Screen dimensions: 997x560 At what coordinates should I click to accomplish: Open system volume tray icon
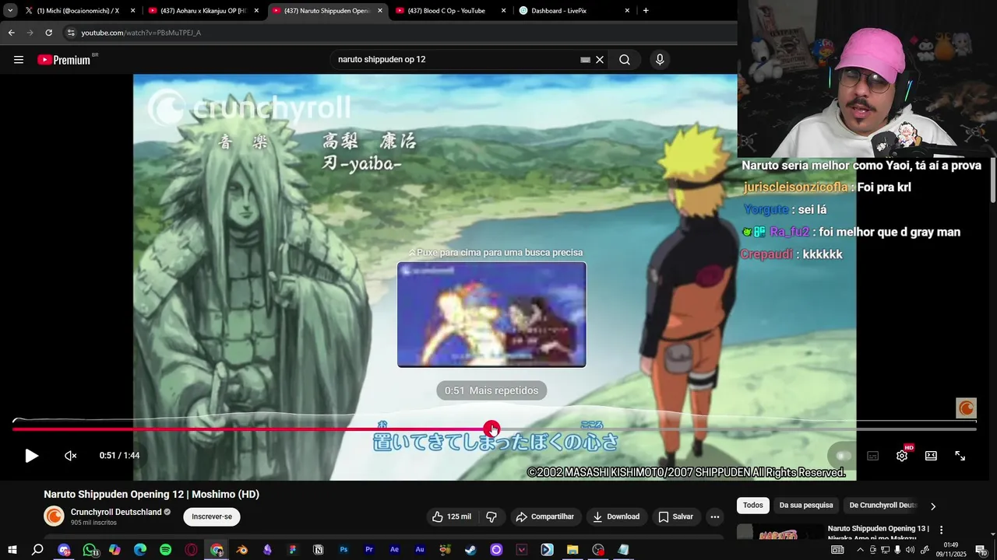911,550
